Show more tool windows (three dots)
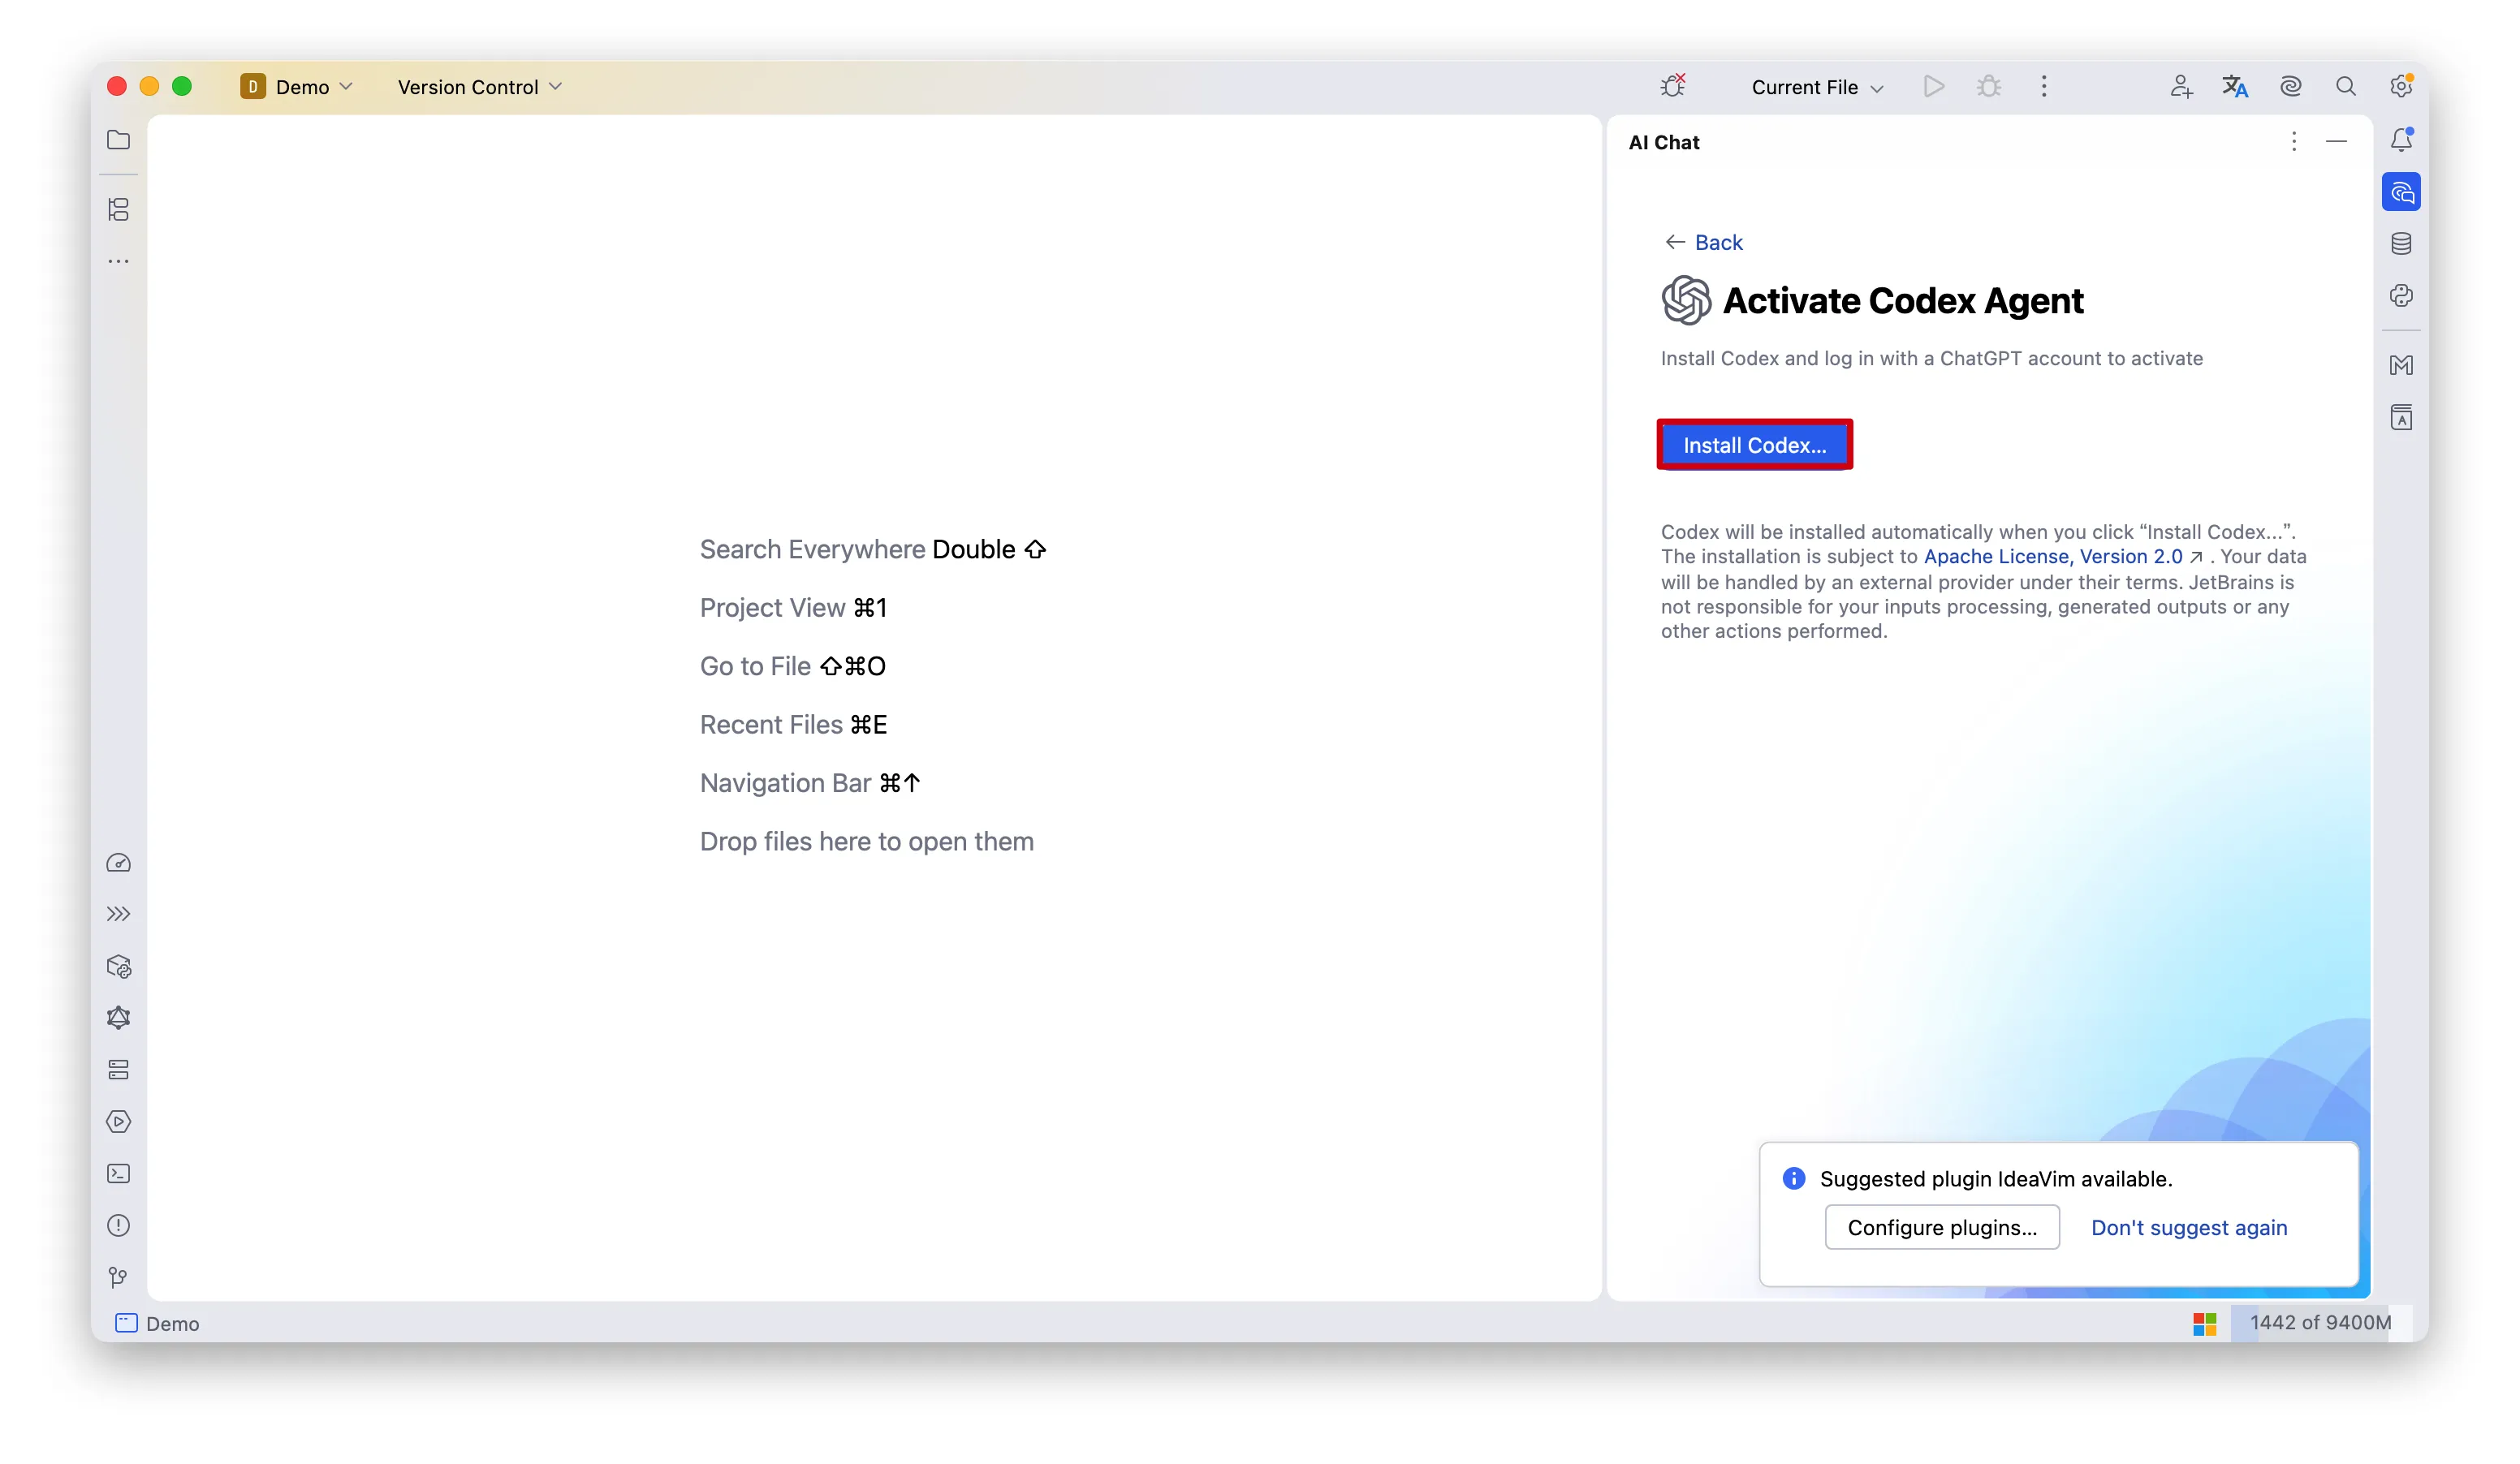2520x1464 pixels. 118,262
